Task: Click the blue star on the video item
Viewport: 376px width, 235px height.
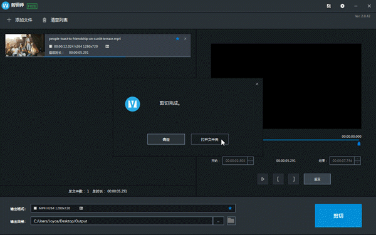Action: [177, 39]
